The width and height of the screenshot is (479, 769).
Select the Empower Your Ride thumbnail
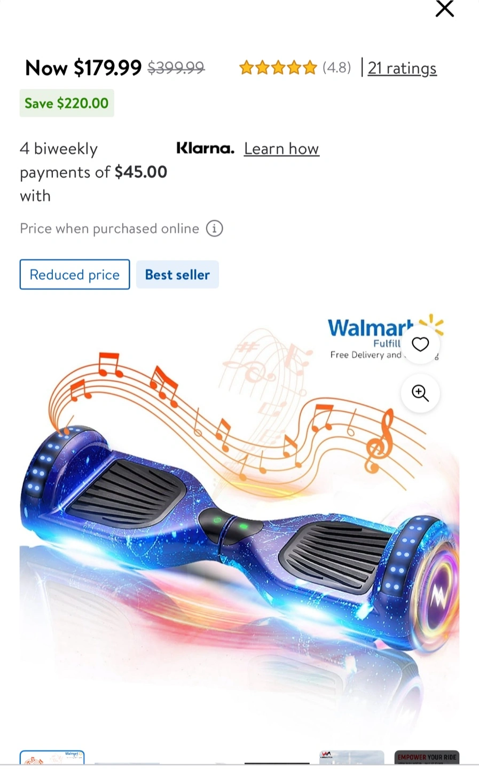click(427, 757)
